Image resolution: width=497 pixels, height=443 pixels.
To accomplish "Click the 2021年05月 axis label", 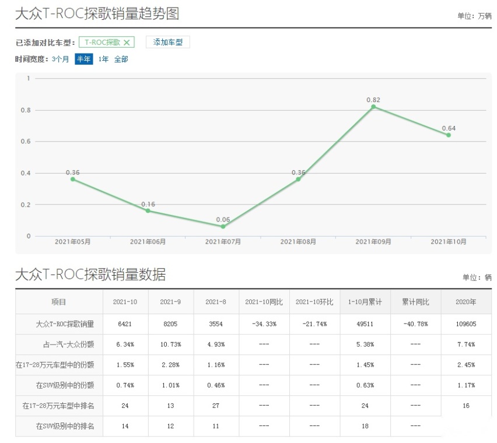I will [x=72, y=242].
